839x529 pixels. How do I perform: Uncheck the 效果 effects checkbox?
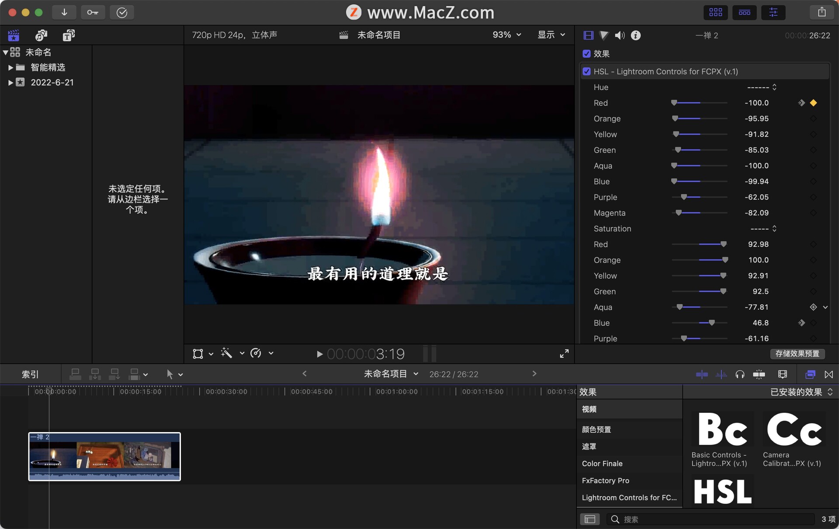(x=586, y=54)
